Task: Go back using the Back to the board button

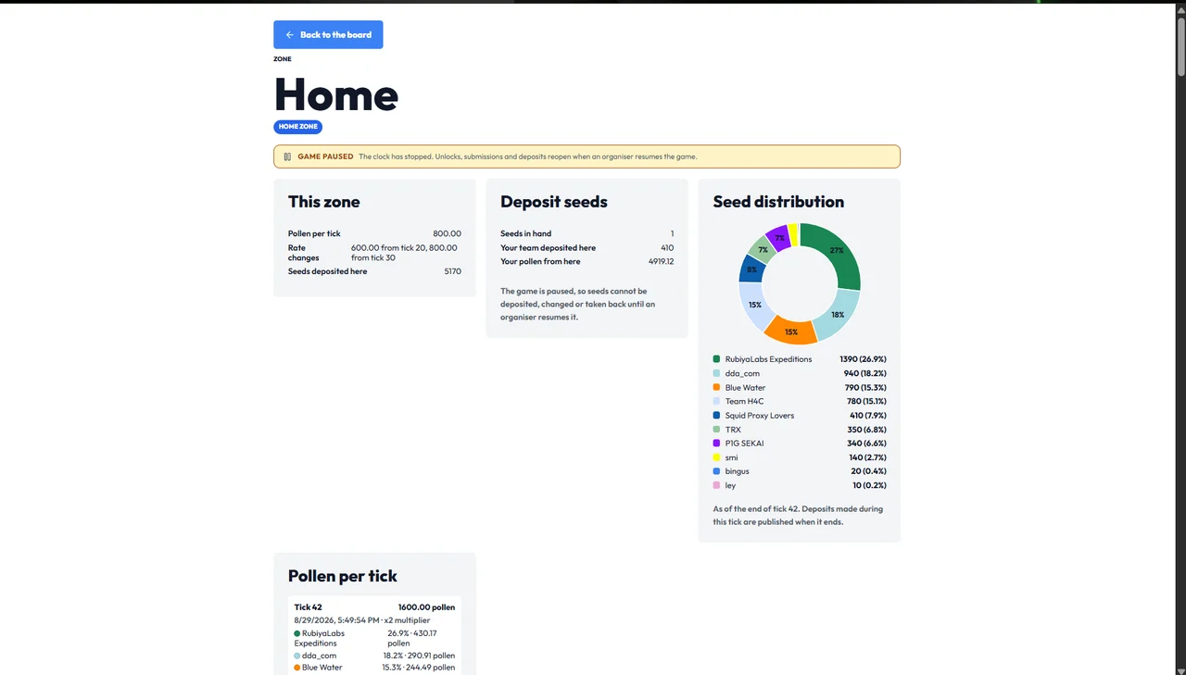Action: click(x=328, y=35)
